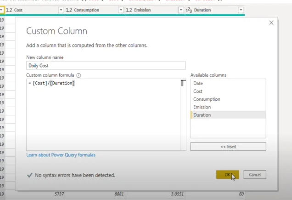Select Duration in Available columns
Screen dimensions: 292x200
(x=228, y=115)
